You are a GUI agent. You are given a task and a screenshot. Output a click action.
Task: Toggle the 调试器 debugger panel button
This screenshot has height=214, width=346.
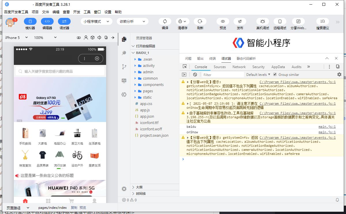(x=64, y=22)
